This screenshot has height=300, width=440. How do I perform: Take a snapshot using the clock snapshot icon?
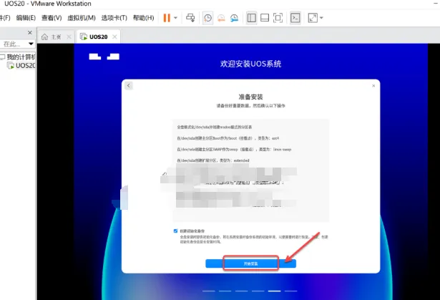[207, 18]
